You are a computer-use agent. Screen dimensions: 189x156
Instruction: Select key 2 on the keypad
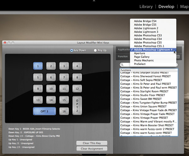click(x=51, y=66)
